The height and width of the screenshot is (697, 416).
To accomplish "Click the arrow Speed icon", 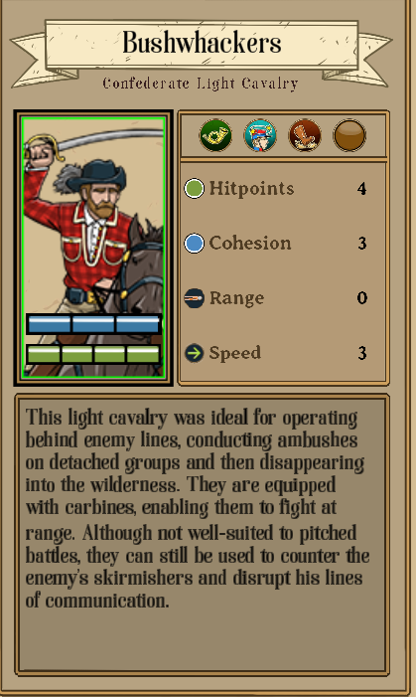I will coord(194,353).
